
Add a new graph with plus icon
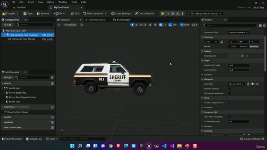(x=52, y=83)
